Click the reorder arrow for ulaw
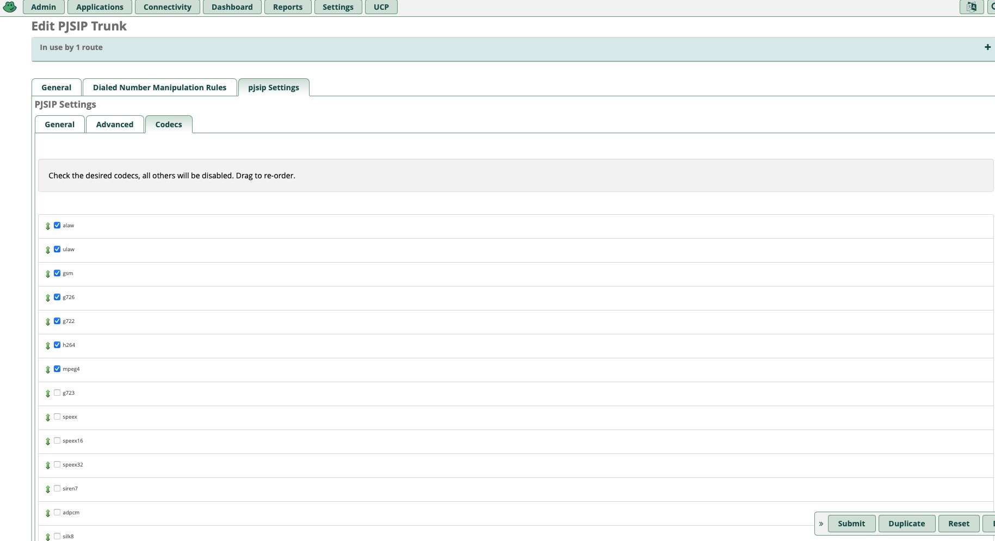995x541 pixels. pos(48,250)
